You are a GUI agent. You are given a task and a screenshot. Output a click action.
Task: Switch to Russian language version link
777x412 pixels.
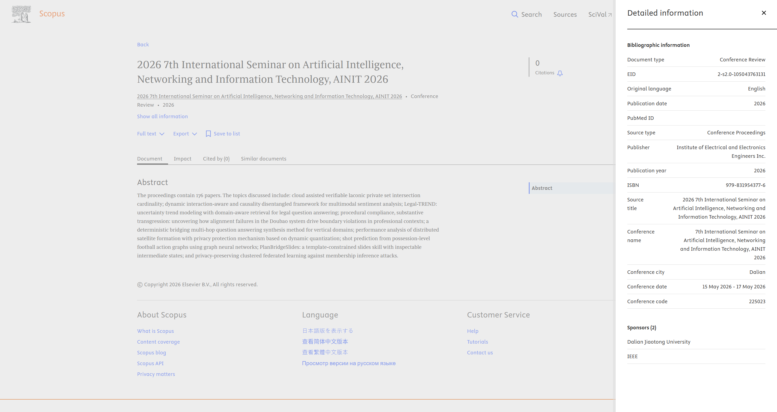click(349, 363)
